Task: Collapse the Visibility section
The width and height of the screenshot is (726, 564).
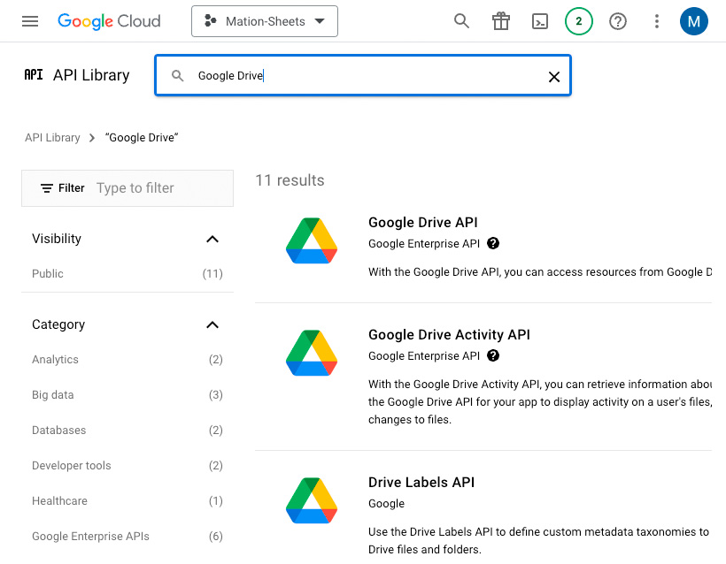Action: pos(212,239)
